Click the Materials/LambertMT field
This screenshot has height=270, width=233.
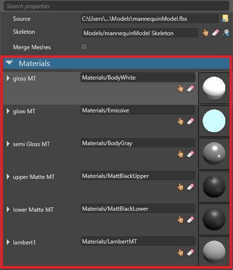[138, 241]
